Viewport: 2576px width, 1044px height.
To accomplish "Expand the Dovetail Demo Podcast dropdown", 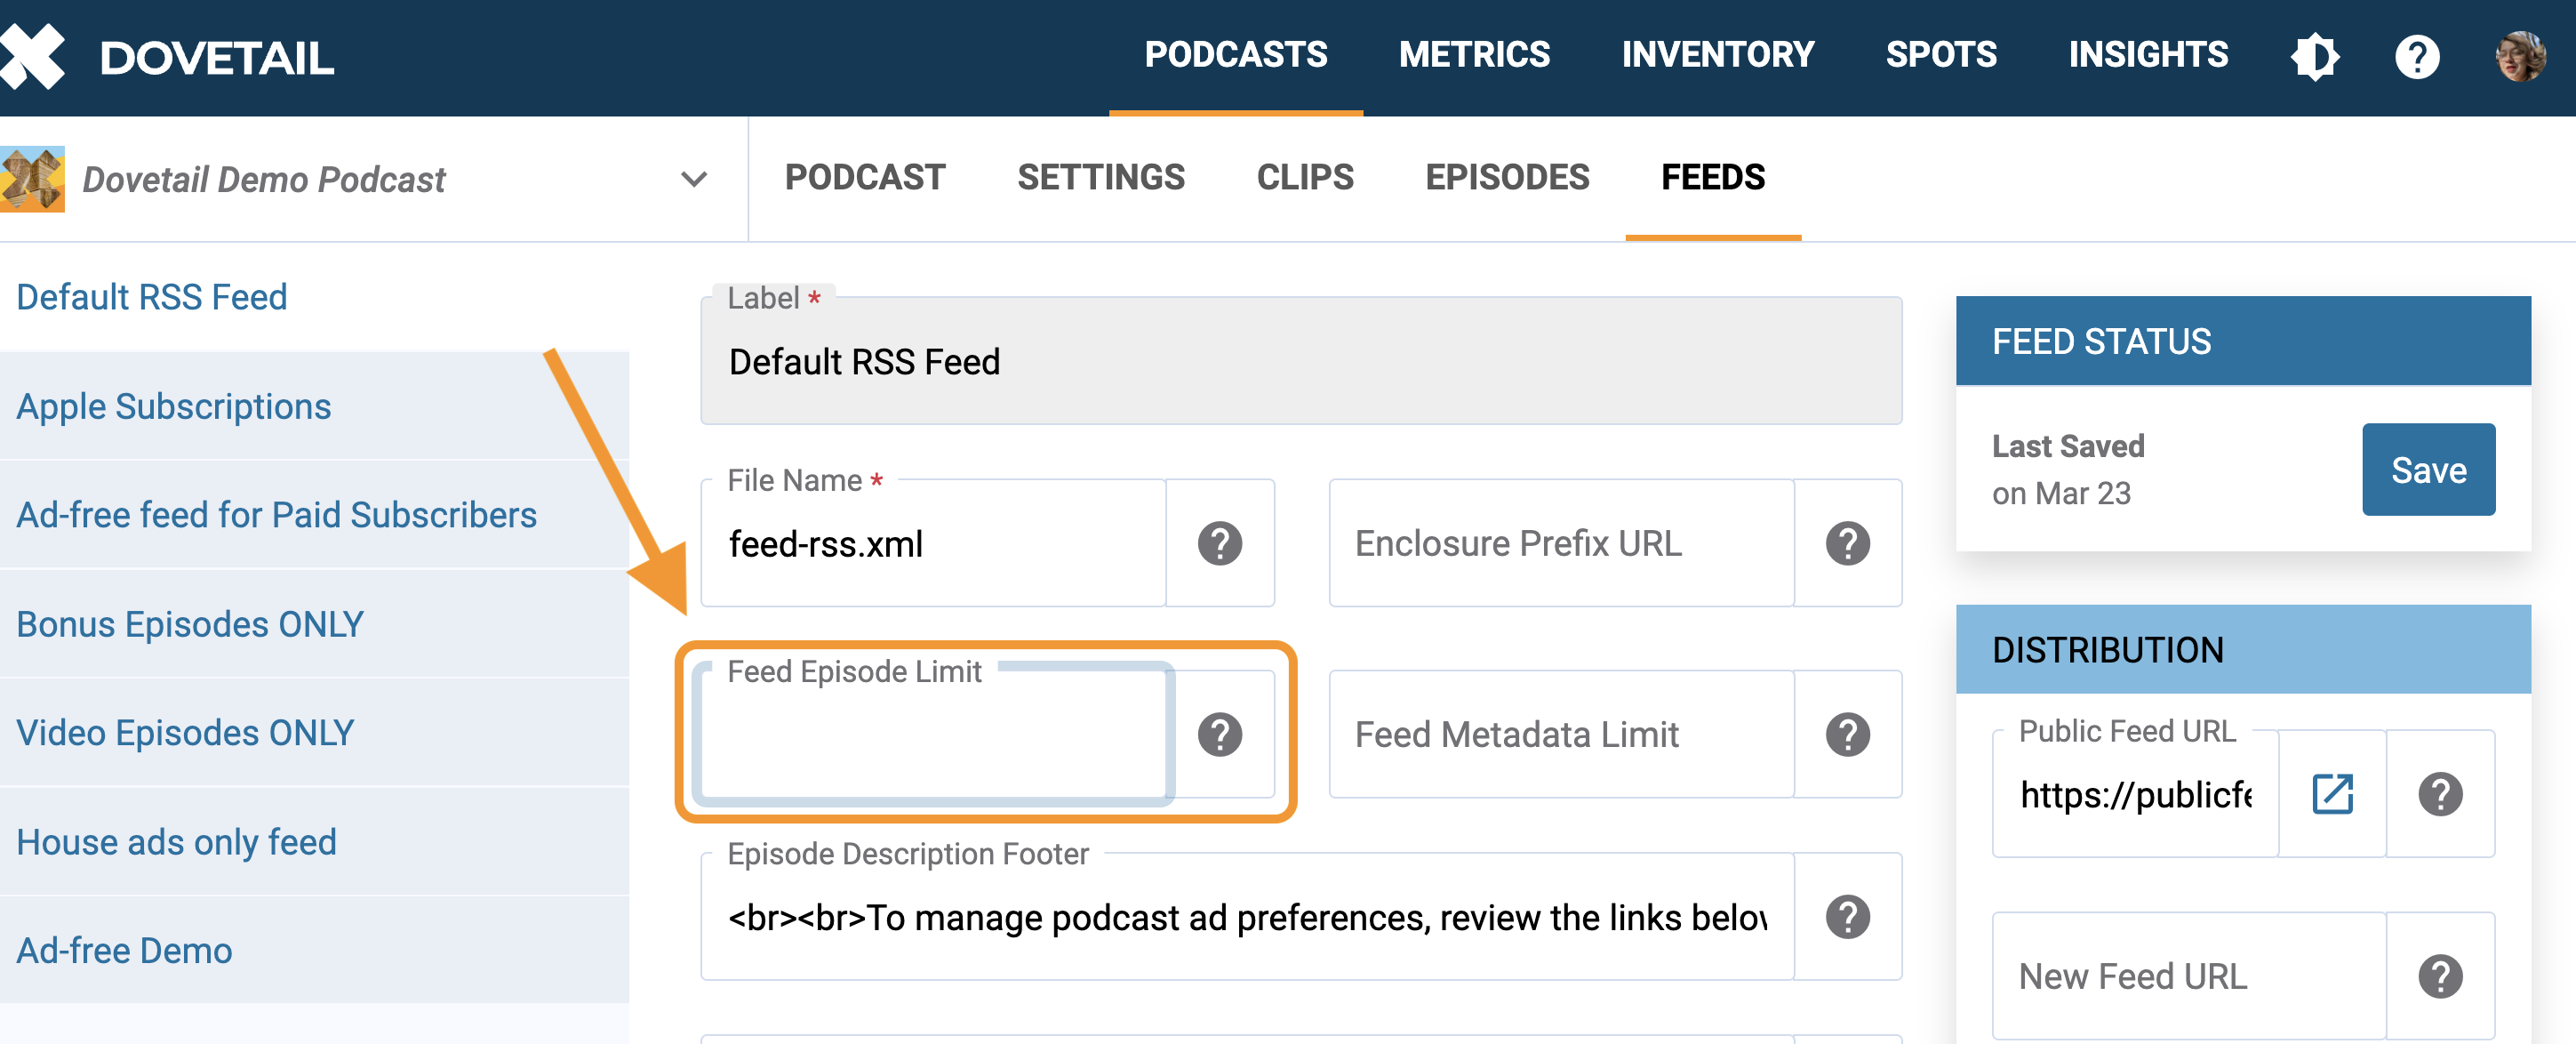I will pyautogui.click(x=693, y=180).
